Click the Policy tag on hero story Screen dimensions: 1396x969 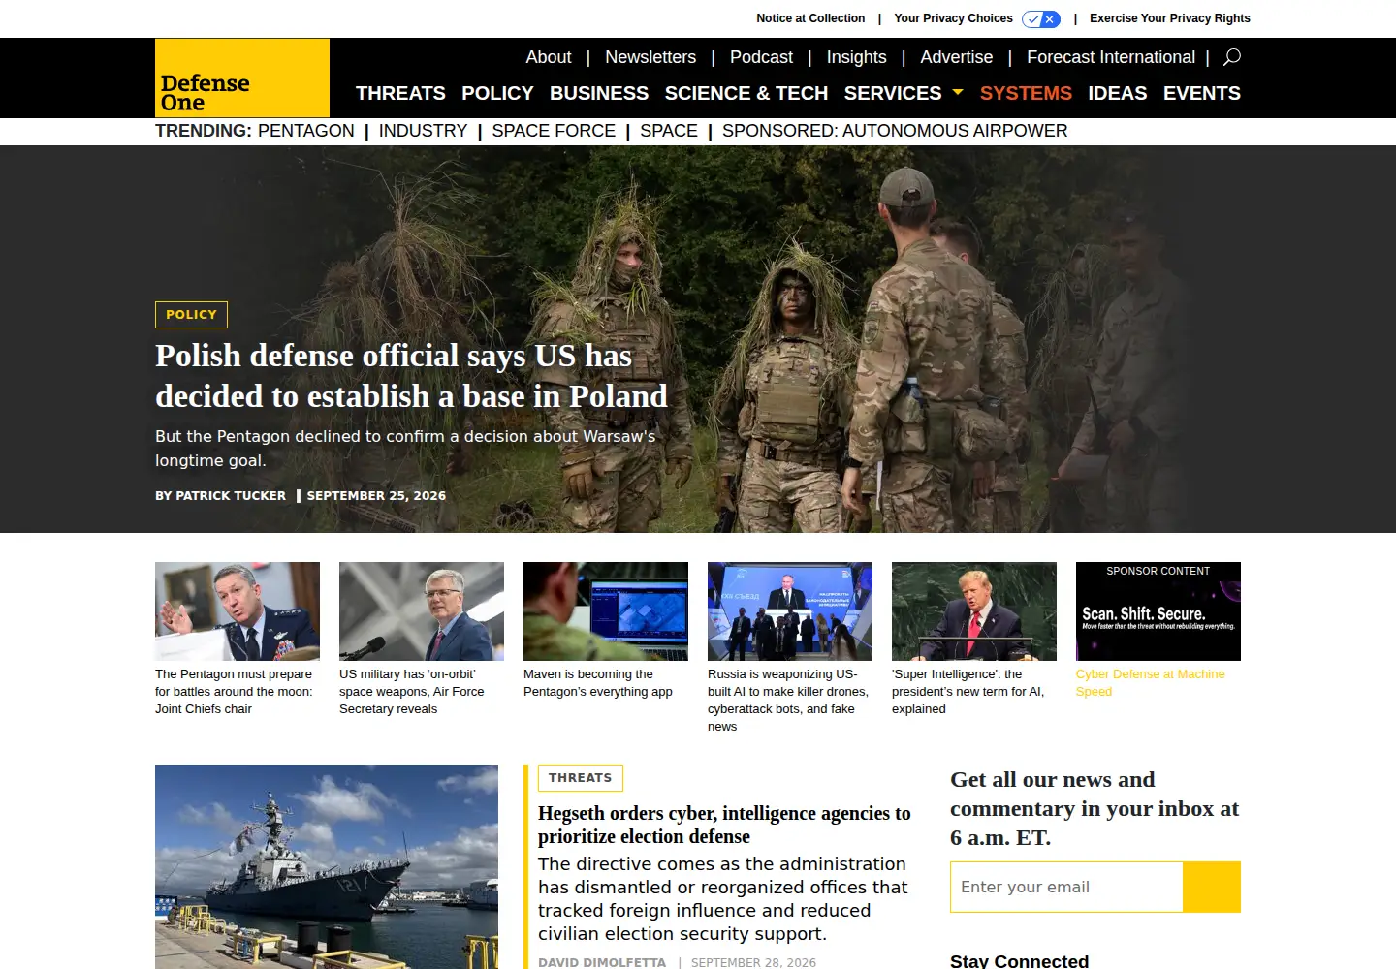tap(191, 315)
